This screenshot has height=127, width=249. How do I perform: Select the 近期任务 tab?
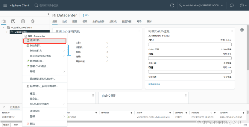[x=15, y=107]
